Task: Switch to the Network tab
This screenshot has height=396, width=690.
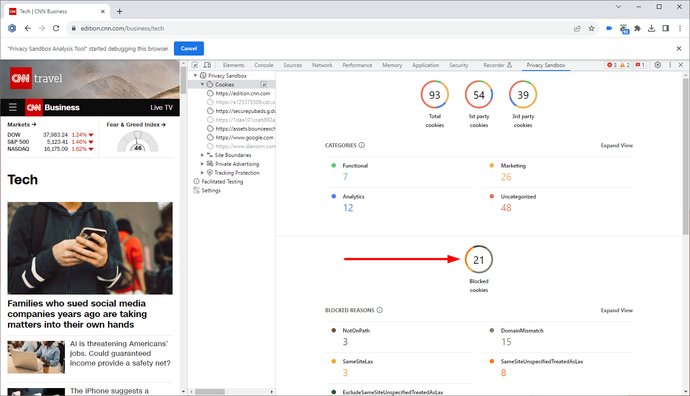Action: (322, 65)
